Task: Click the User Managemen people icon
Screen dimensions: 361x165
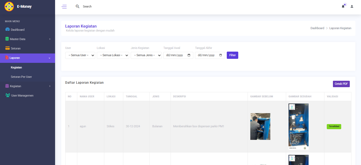Action: 8,95
